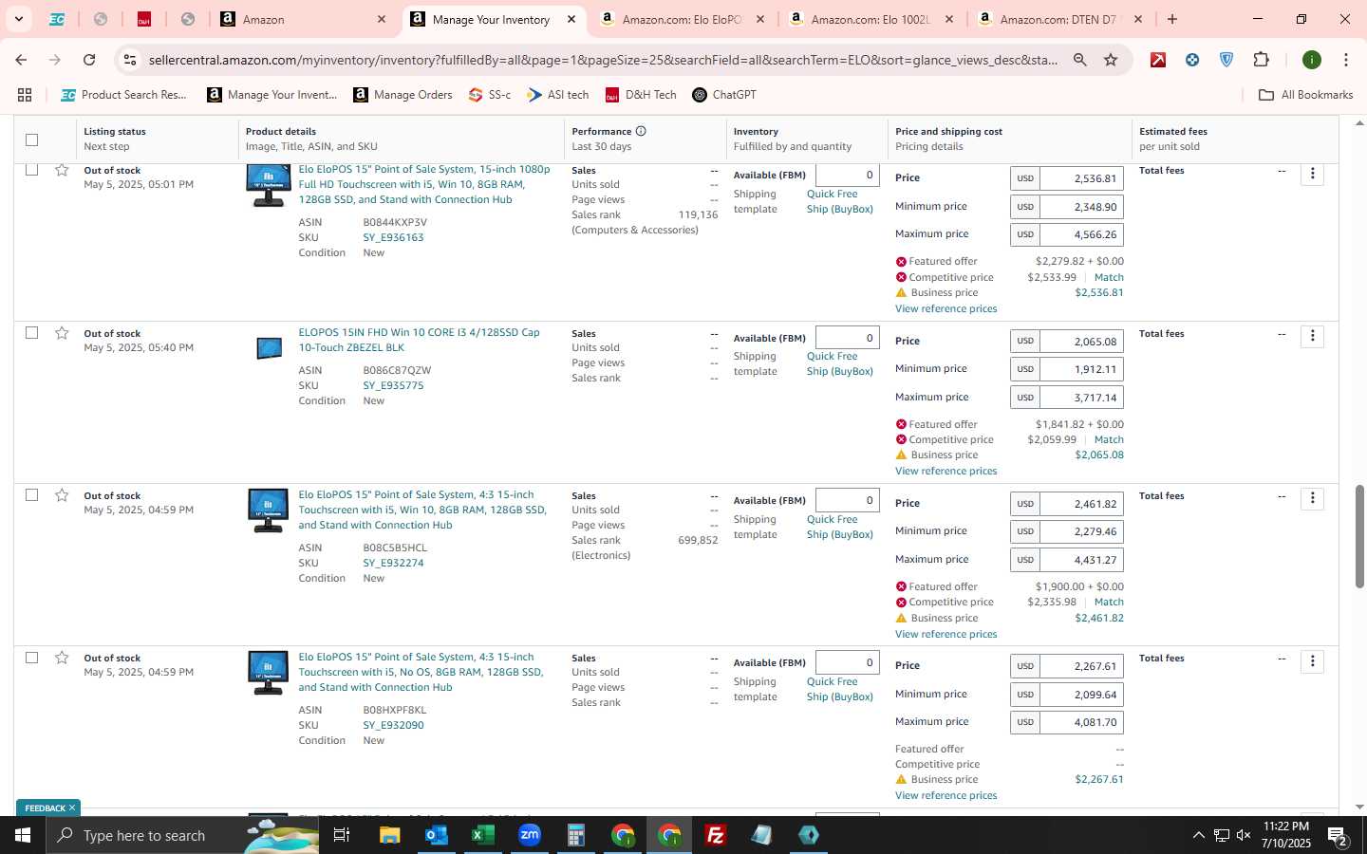Click the page vertical scrollbar thumb
This screenshot has height=854, width=1367.
point(1358,536)
